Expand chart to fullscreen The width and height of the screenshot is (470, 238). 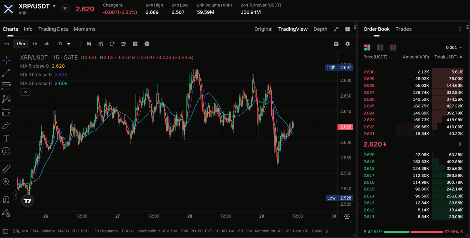[x=336, y=29]
